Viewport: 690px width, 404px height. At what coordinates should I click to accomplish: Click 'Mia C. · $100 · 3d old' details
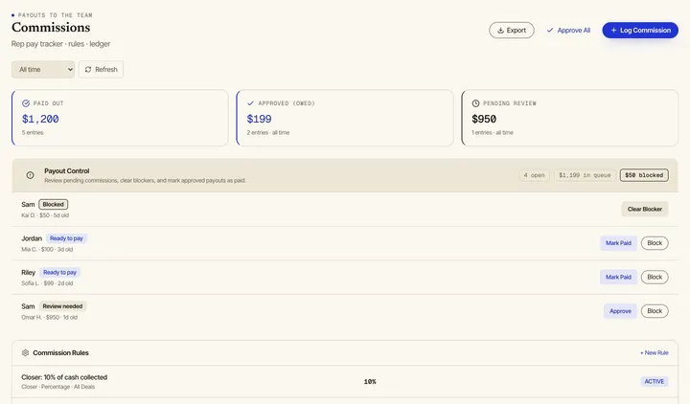[47, 249]
